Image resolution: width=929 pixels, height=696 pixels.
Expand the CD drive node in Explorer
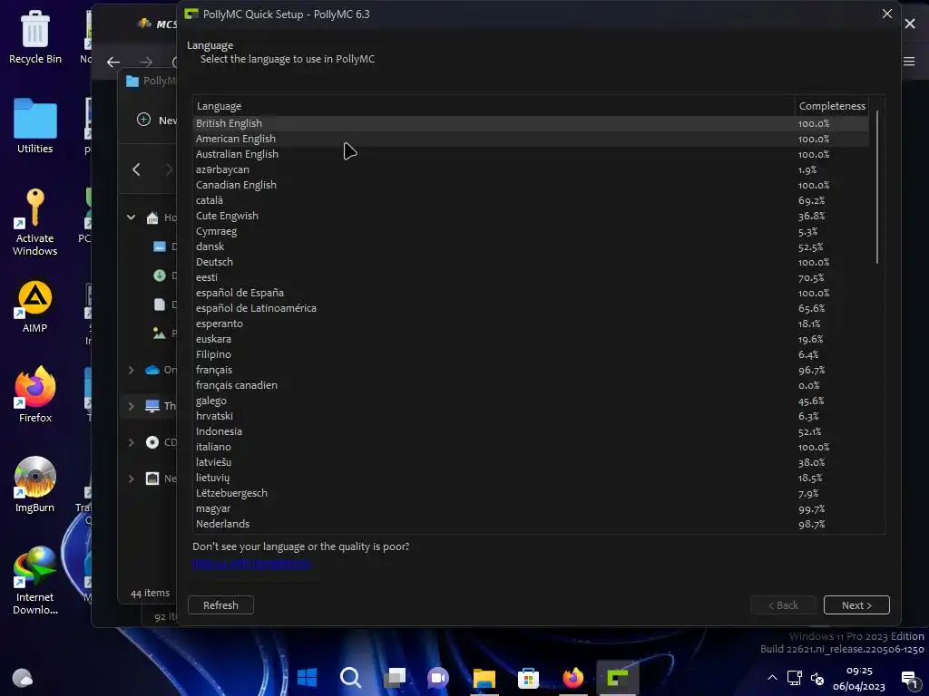point(131,442)
